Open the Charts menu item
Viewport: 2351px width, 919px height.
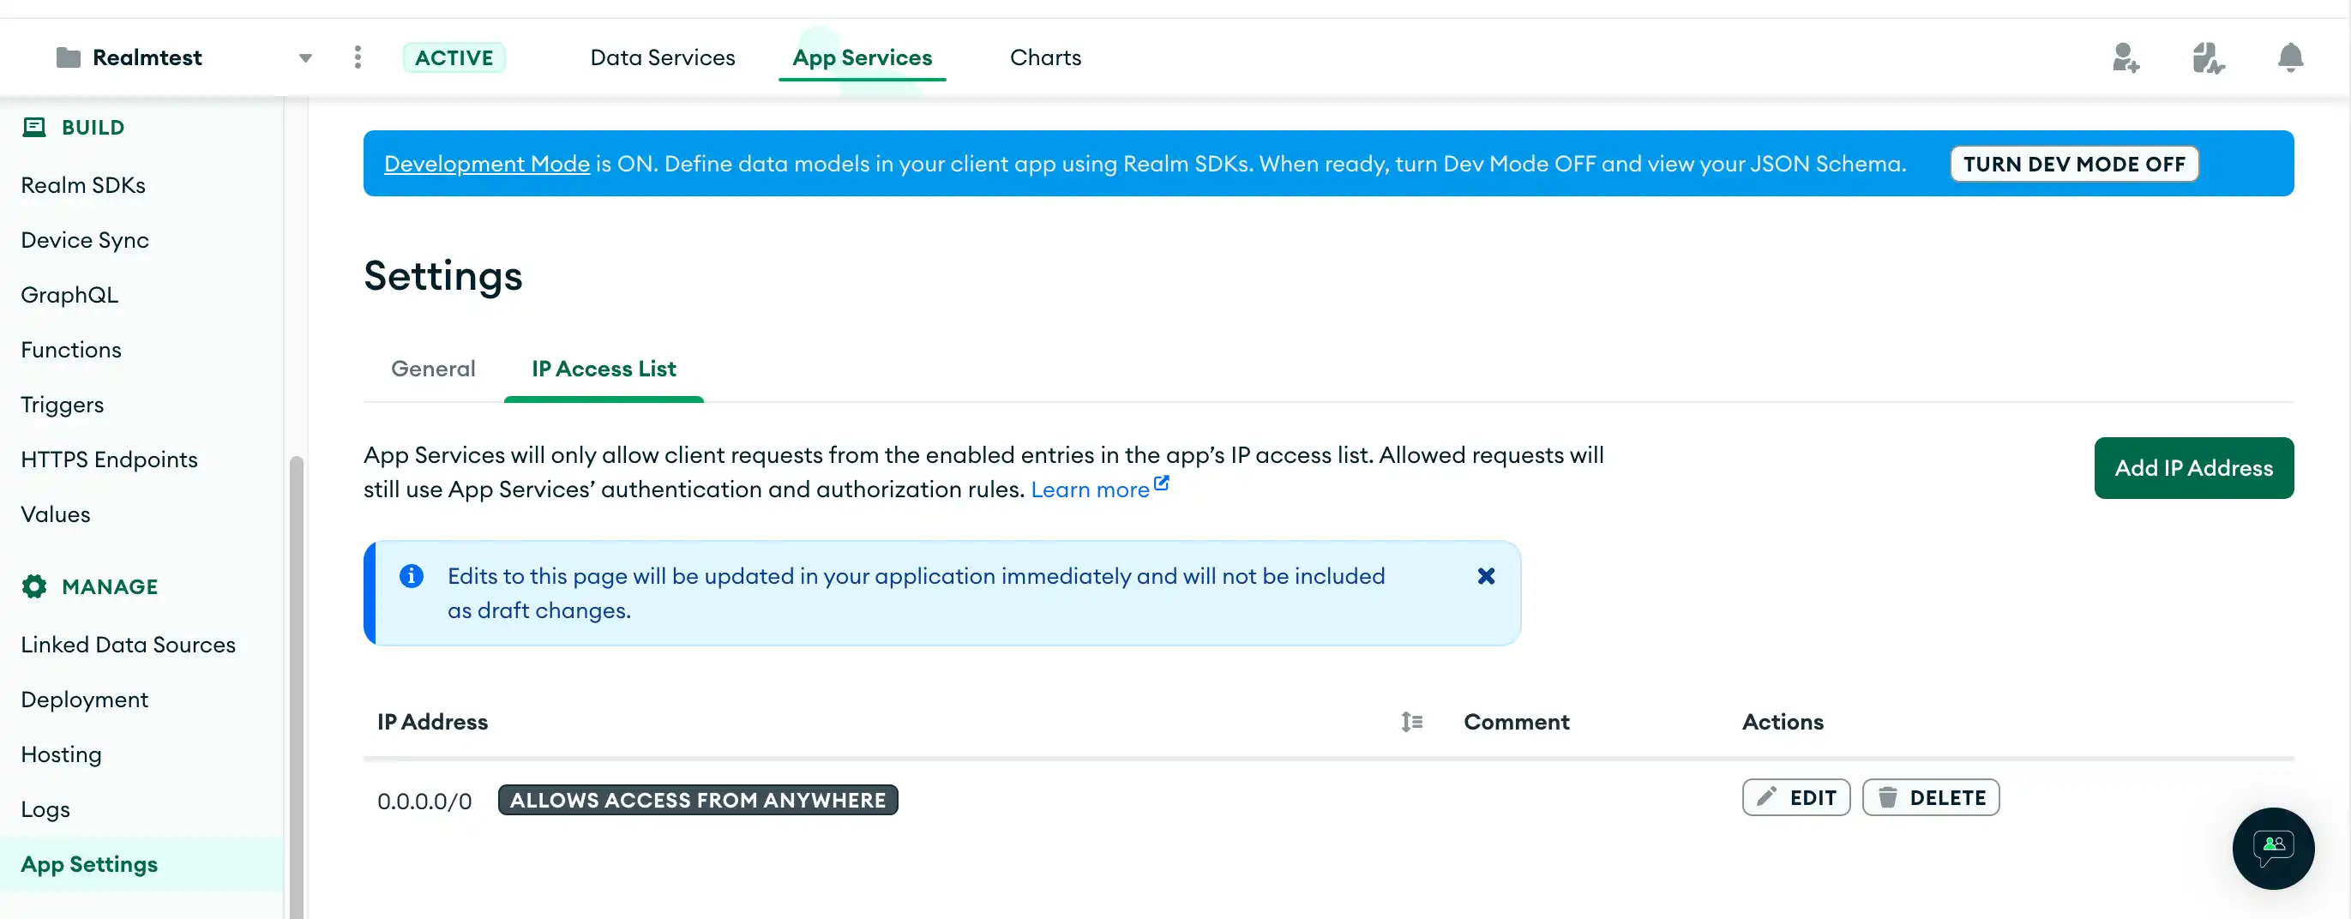coord(1045,57)
